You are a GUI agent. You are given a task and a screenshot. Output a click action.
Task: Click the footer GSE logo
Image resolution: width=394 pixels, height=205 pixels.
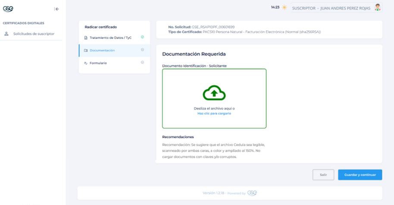[252, 193]
